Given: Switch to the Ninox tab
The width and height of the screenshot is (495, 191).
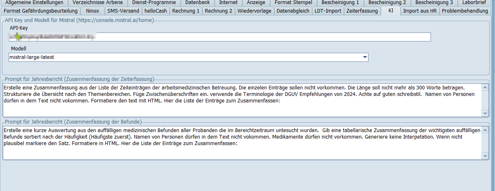Looking at the screenshot, I should coord(93,11).
